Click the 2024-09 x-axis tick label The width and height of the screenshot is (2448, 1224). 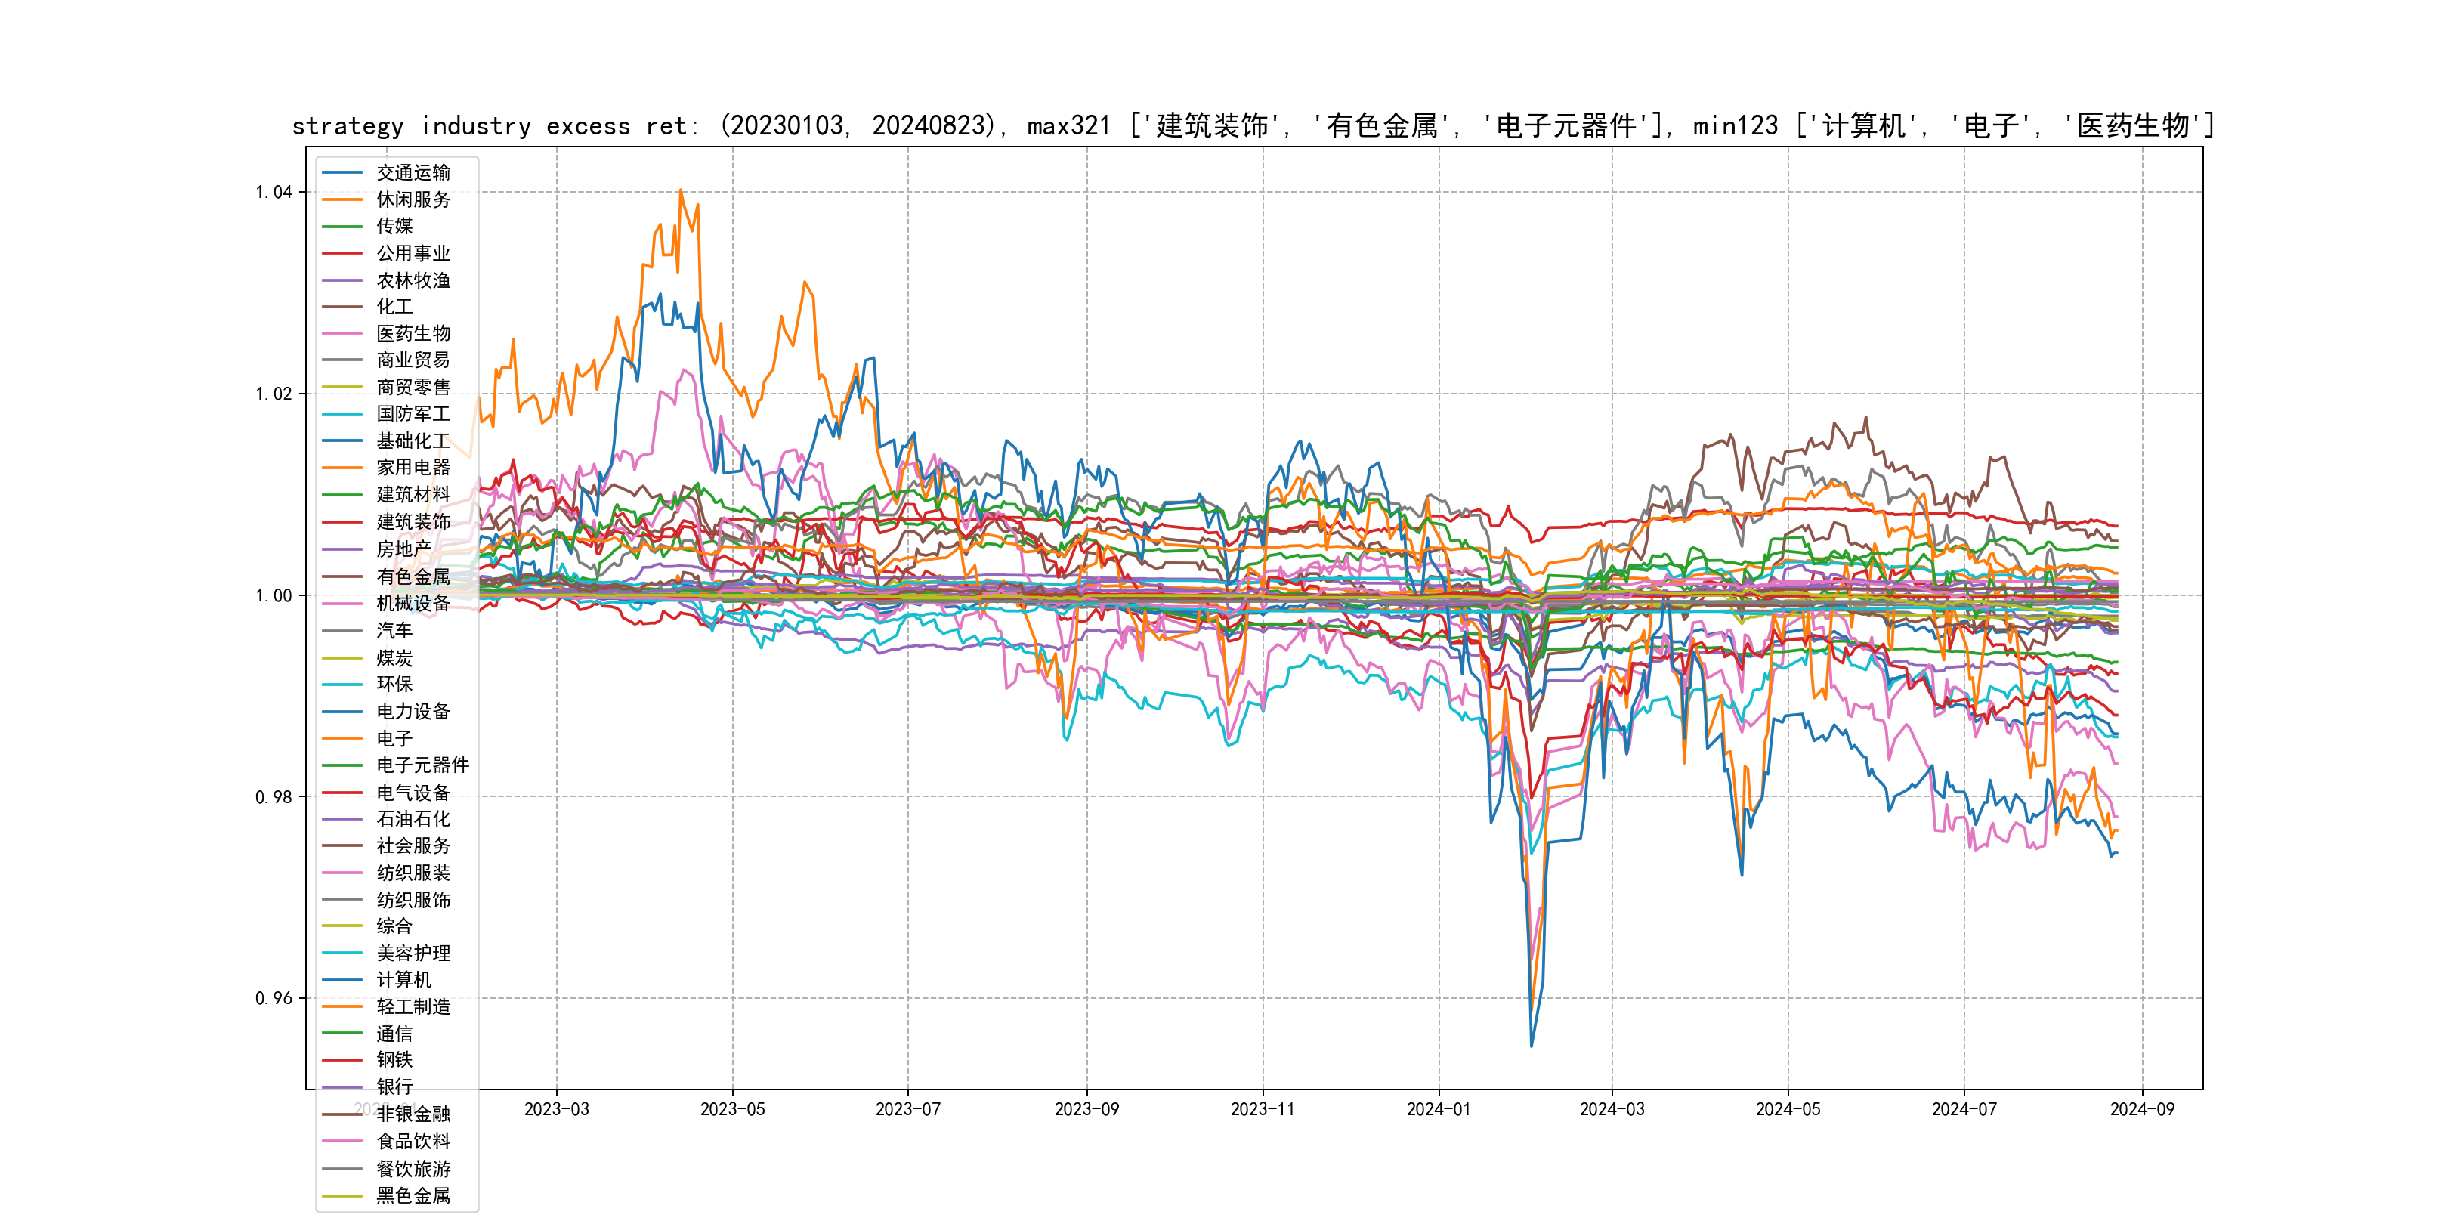2141,1109
